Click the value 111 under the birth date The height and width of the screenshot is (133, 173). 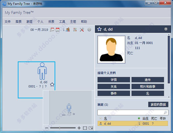click(137, 48)
